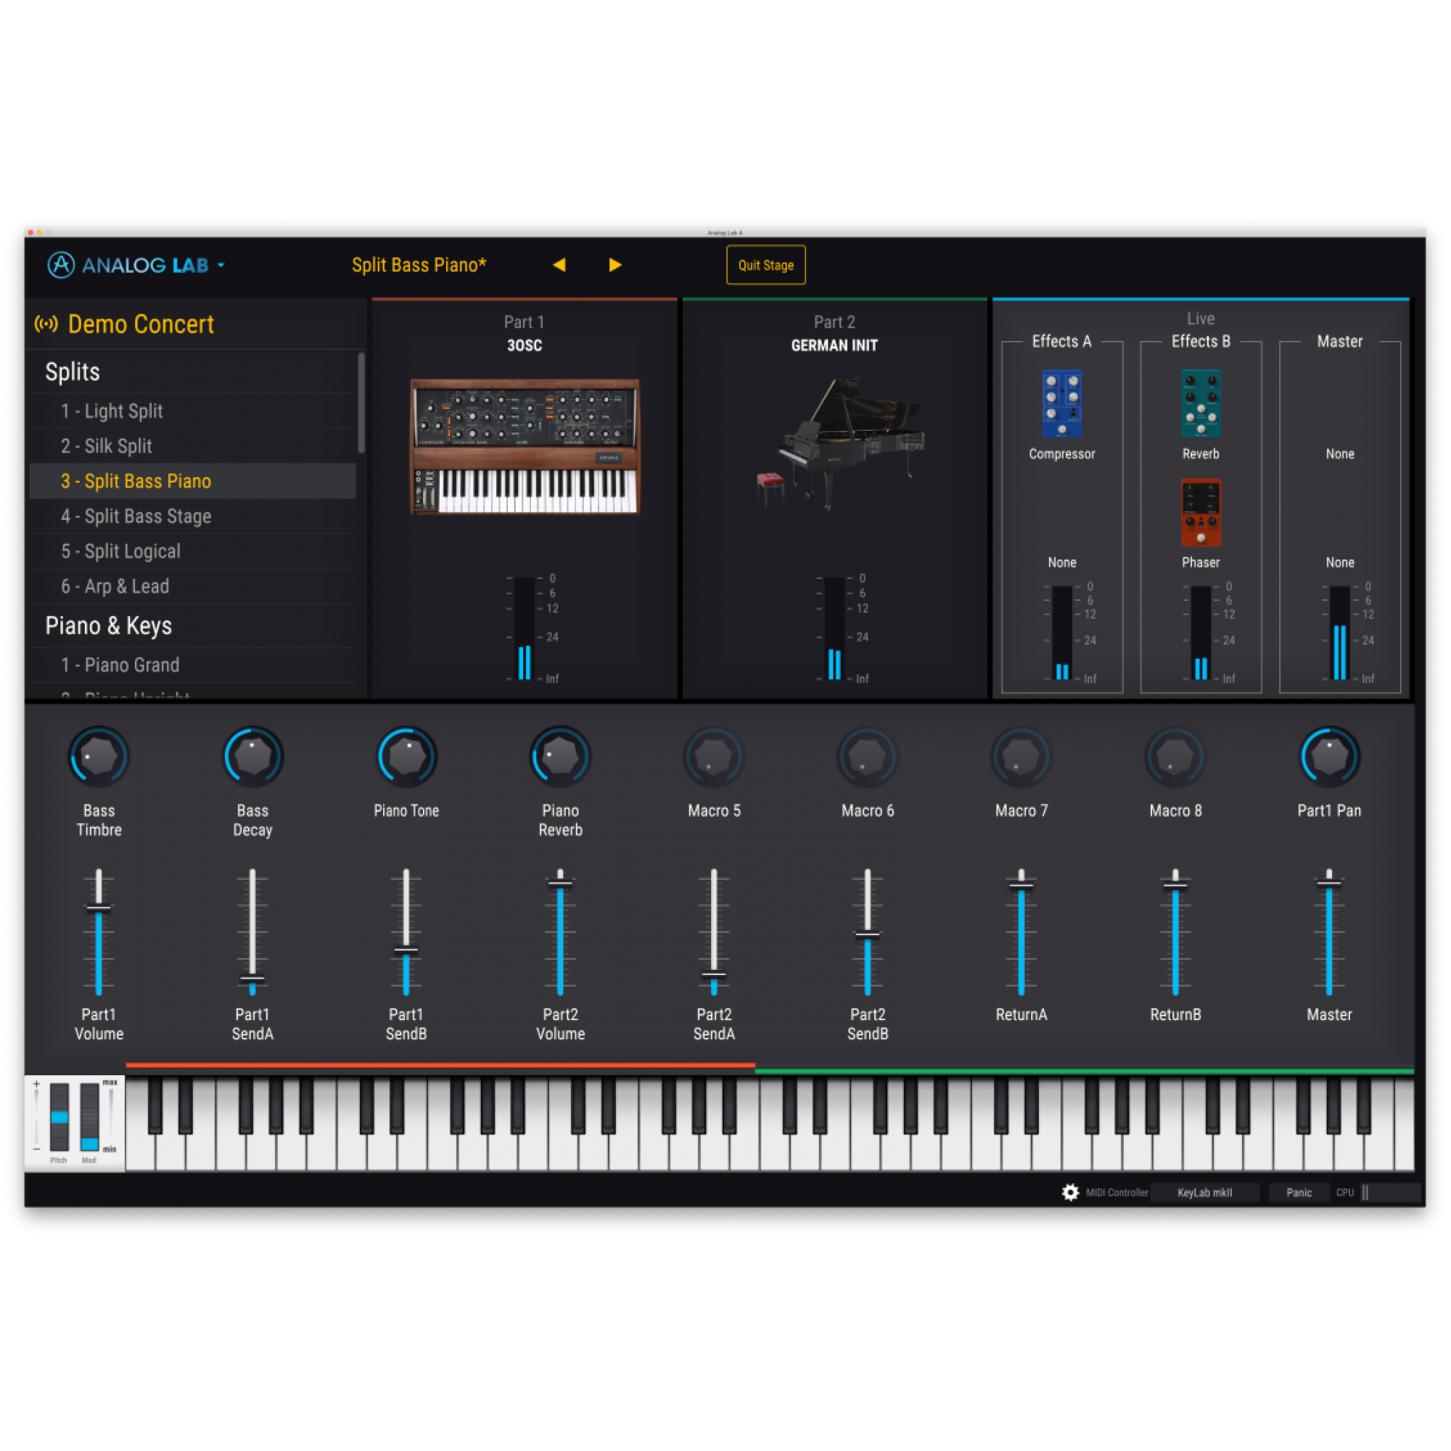Click the Phaser pedal icon in Effects B
The height and width of the screenshot is (1451, 1451).
(x=1200, y=512)
